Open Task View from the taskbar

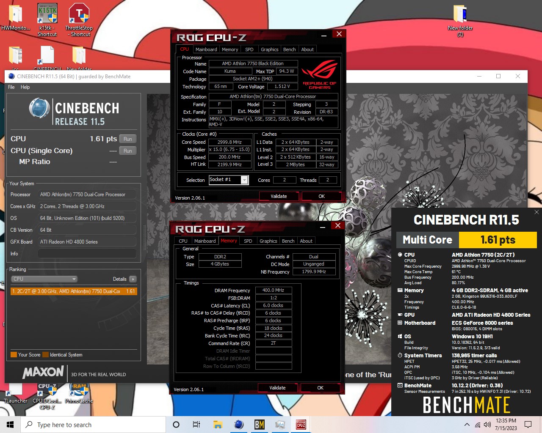click(x=196, y=425)
